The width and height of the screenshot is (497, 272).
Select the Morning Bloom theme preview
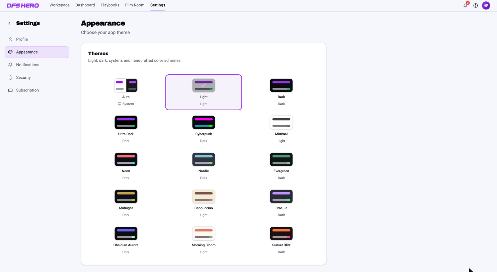(204, 233)
